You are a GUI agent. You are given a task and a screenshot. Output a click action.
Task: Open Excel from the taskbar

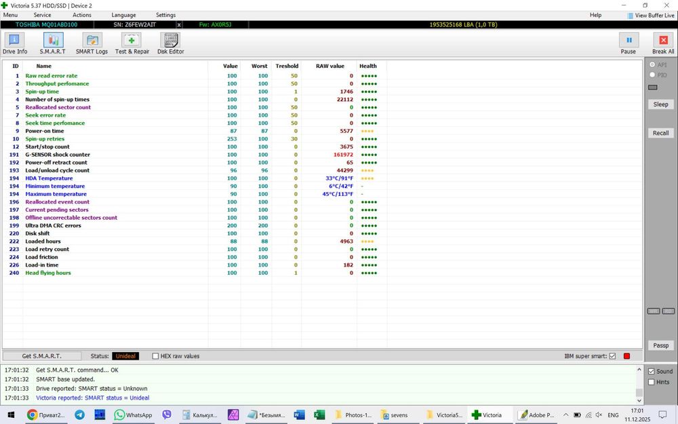[x=319, y=415]
